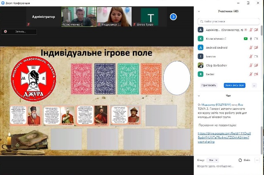Image resolution: width=264 pixels, height=175 pixels.
Task: Select the participant Ivanova in the list
Action: pyautogui.click(x=212, y=56)
